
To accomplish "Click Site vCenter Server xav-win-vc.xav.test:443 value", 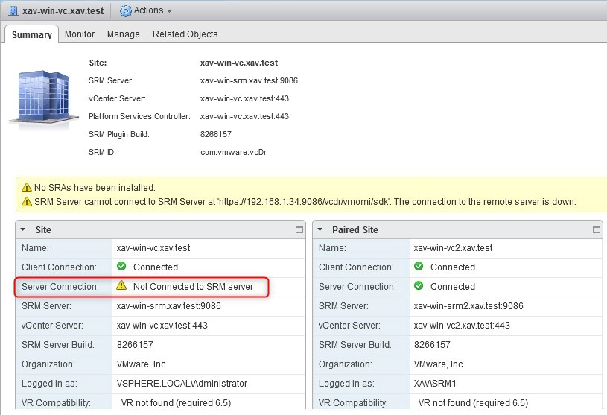I will 162,325.
